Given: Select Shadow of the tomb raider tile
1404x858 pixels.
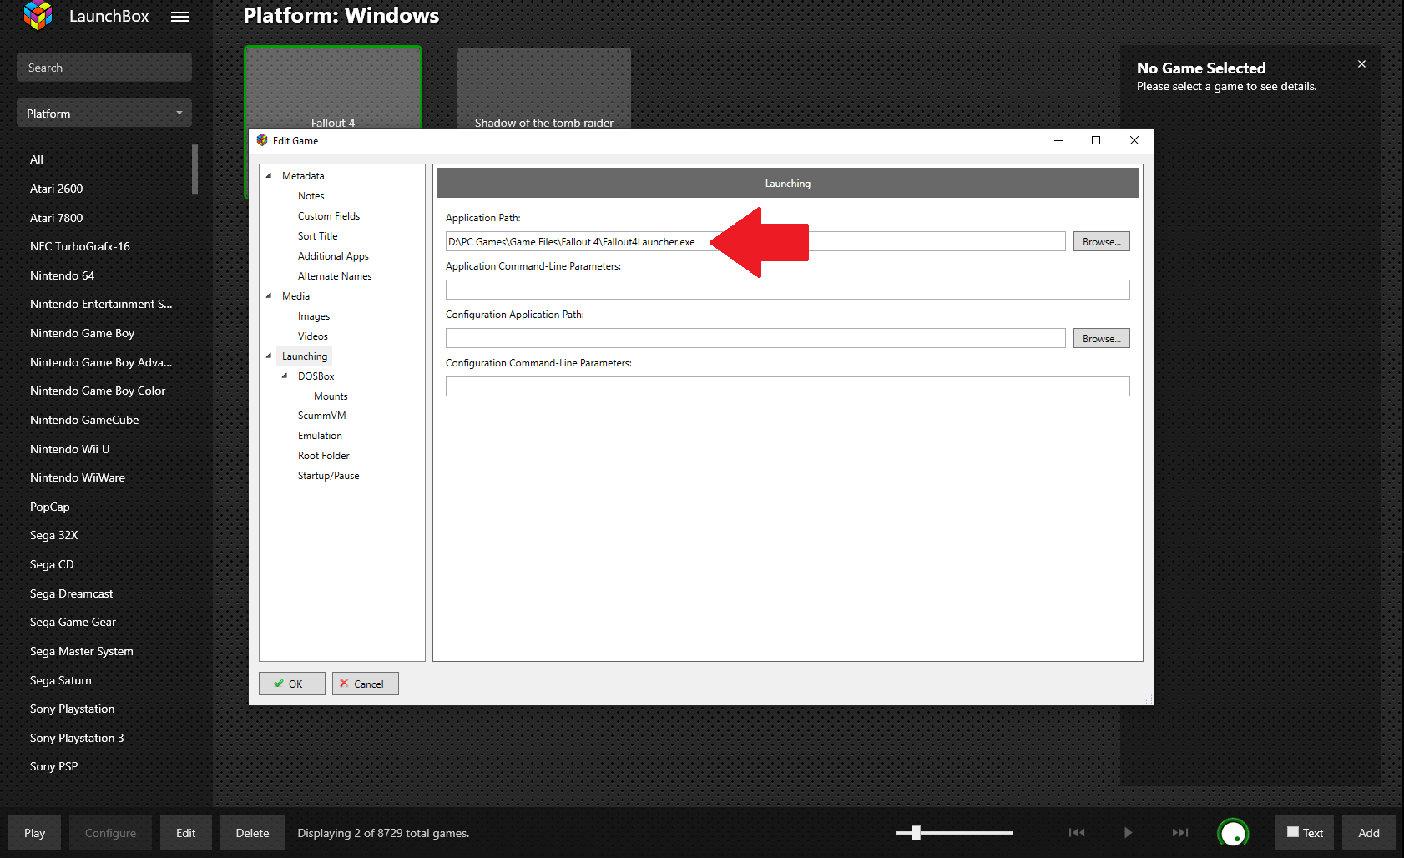Looking at the screenshot, I should 544,88.
